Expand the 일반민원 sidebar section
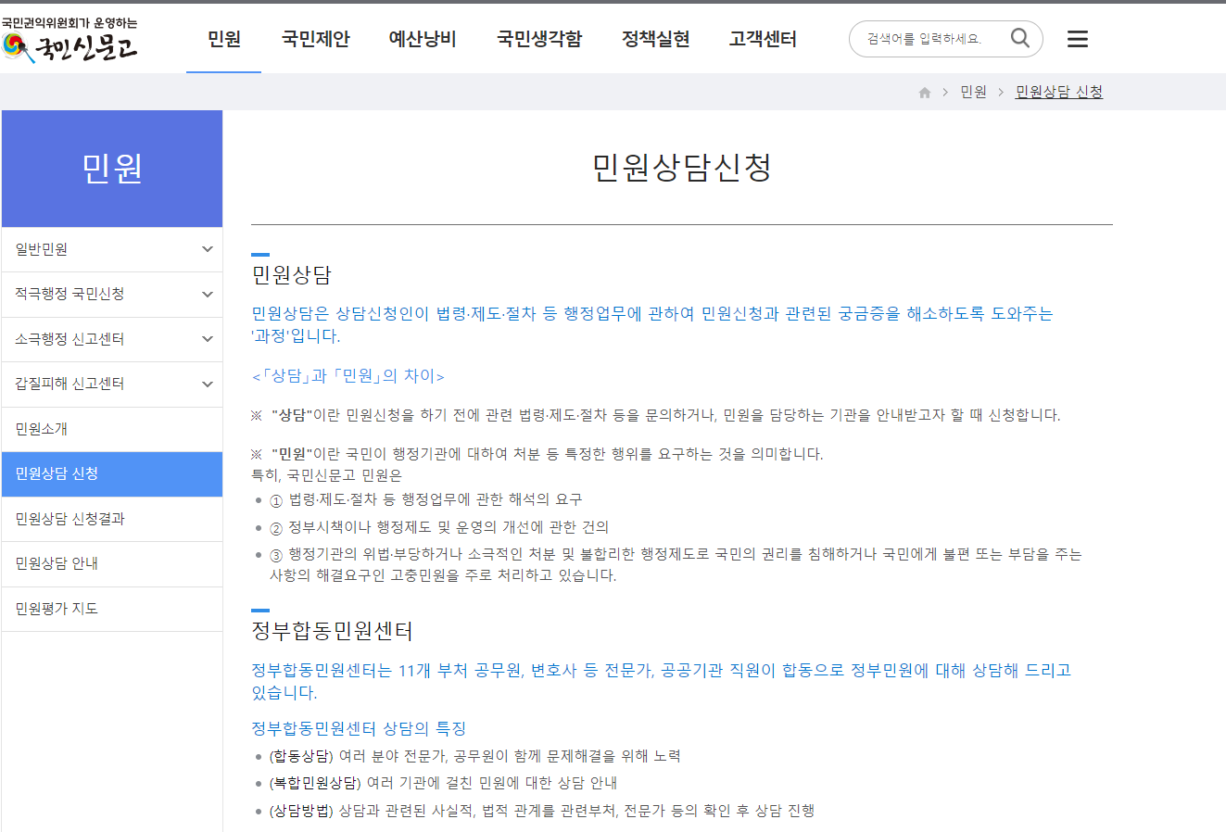The height and width of the screenshot is (832, 1226). pos(111,248)
